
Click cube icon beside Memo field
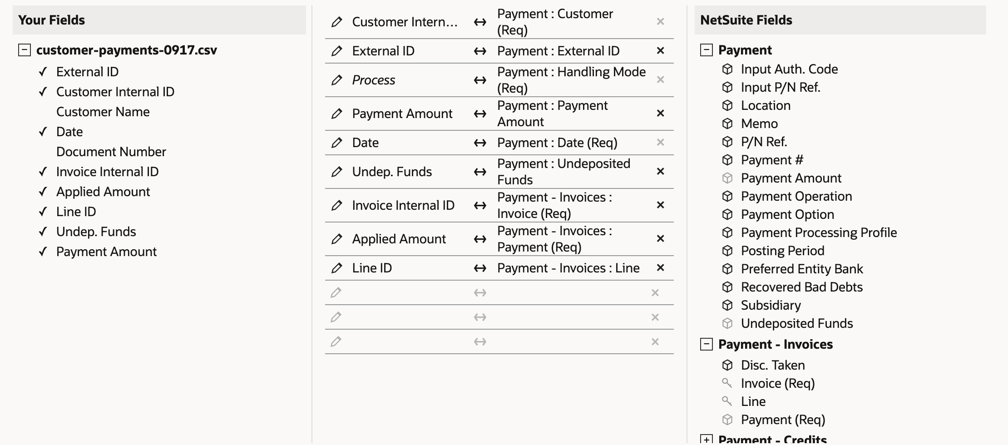click(x=727, y=124)
